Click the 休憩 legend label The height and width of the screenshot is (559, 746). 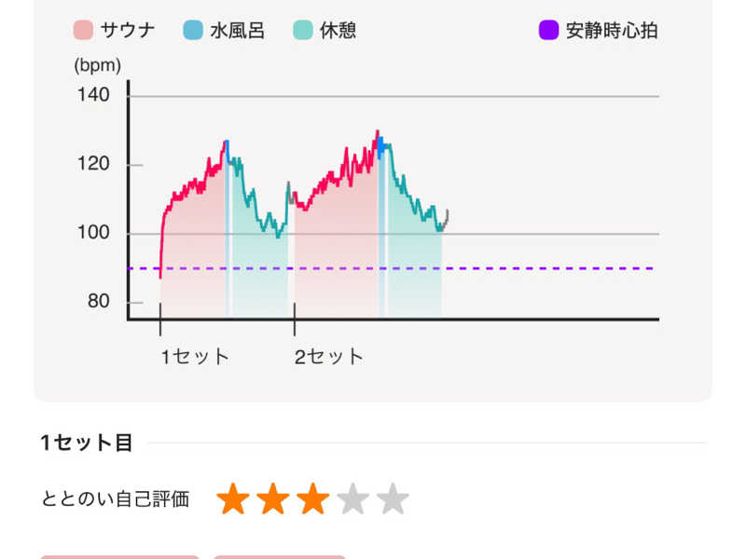point(338,31)
